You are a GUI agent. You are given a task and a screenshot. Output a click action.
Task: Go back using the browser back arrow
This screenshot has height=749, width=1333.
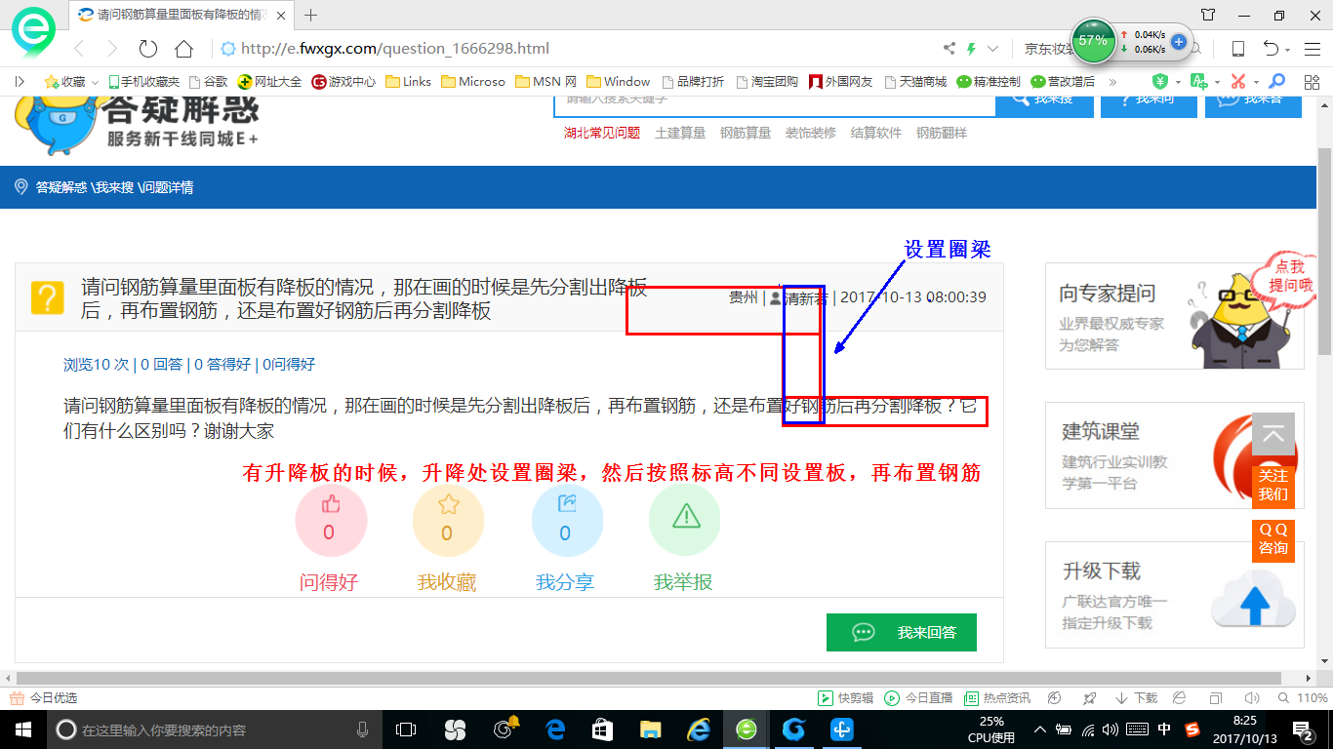[x=80, y=49]
